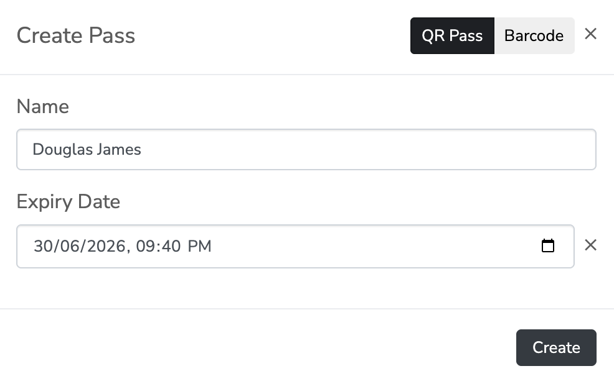Focus the Expiry Date datetime field
This screenshot has width=614, height=389.
click(x=374, y=246)
